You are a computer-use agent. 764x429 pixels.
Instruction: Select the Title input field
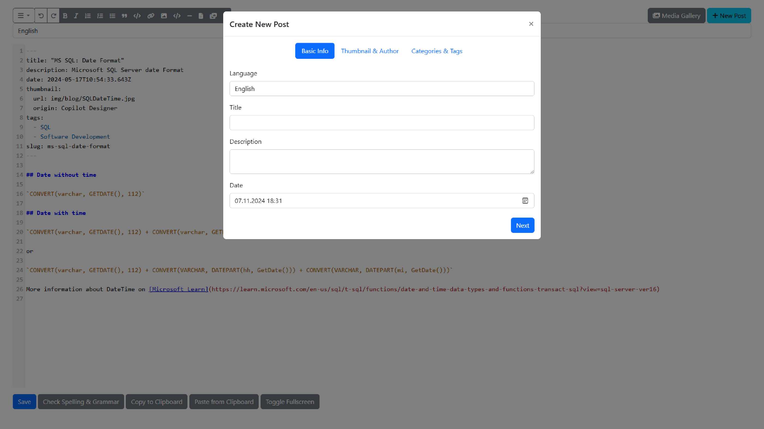pos(382,123)
